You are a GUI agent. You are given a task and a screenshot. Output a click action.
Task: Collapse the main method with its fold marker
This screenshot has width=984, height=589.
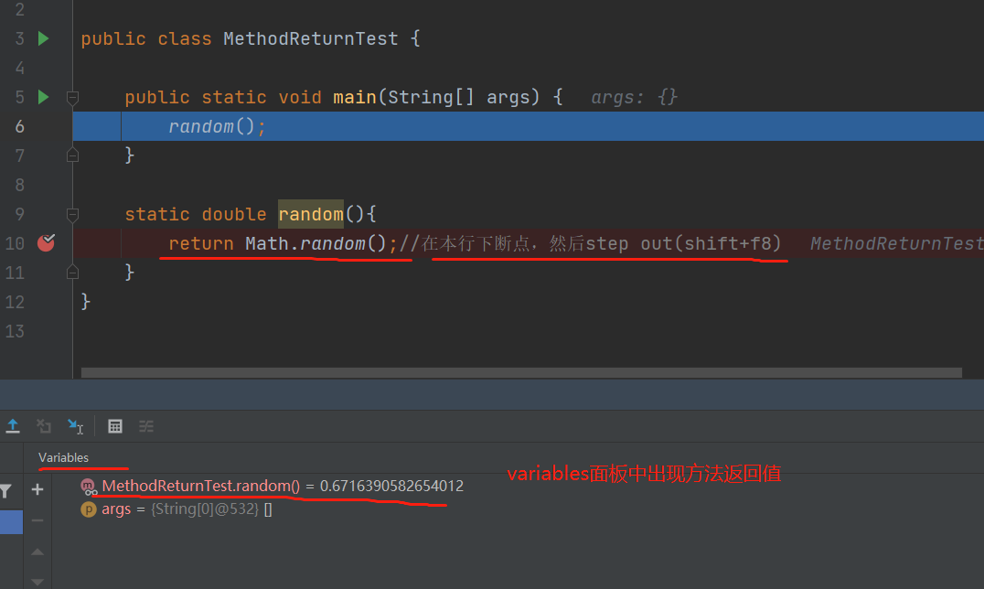coord(73,97)
